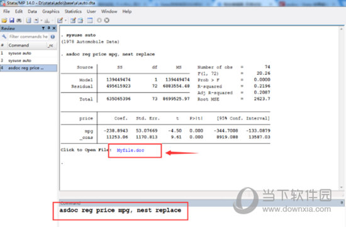Open the Edit menu

point(19,11)
